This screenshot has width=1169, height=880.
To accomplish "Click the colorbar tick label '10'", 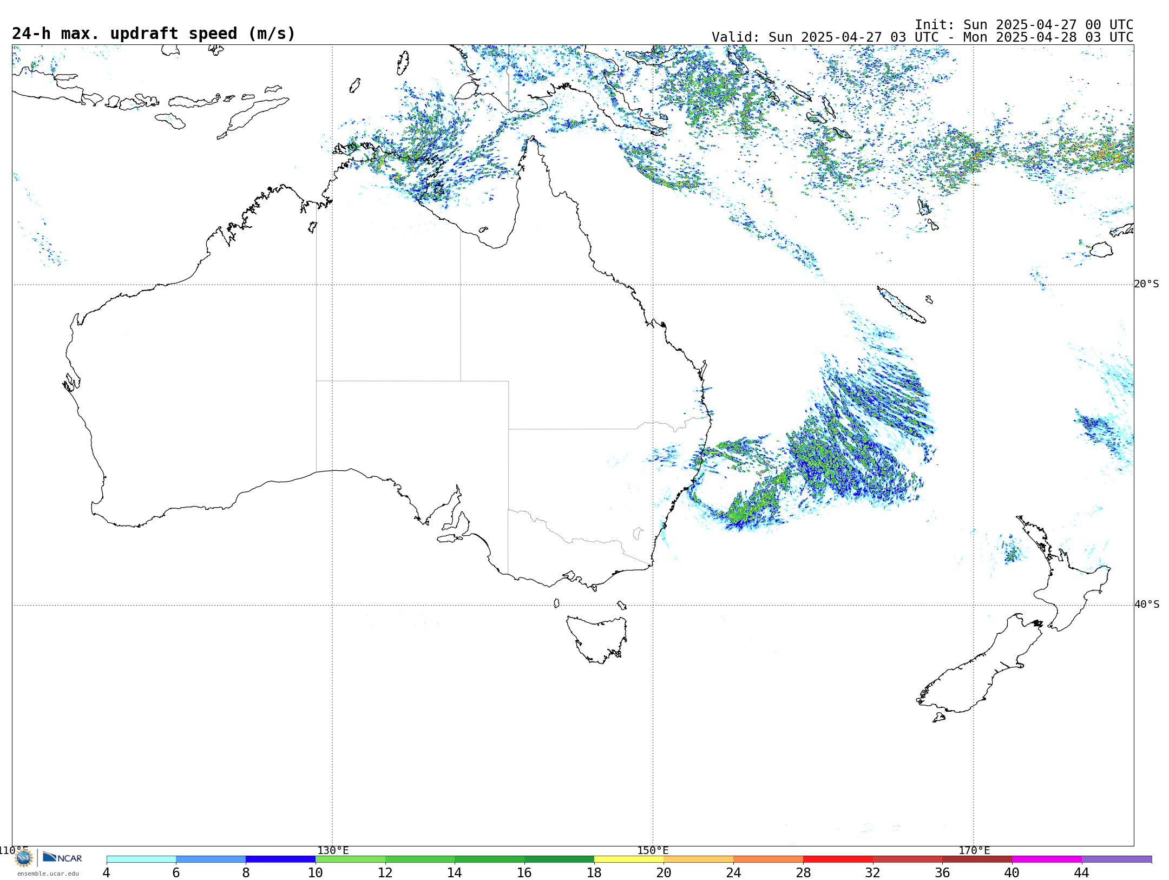I will (316, 873).
